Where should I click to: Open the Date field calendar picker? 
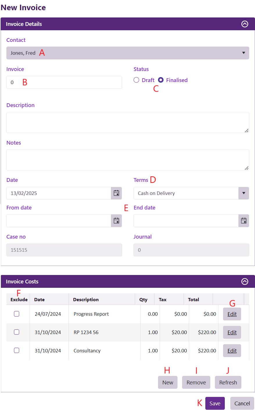116,193
